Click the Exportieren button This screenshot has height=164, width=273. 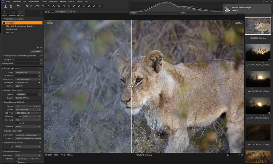(36, 51)
